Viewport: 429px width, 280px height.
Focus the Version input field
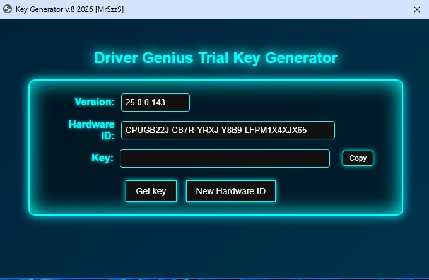[155, 103]
